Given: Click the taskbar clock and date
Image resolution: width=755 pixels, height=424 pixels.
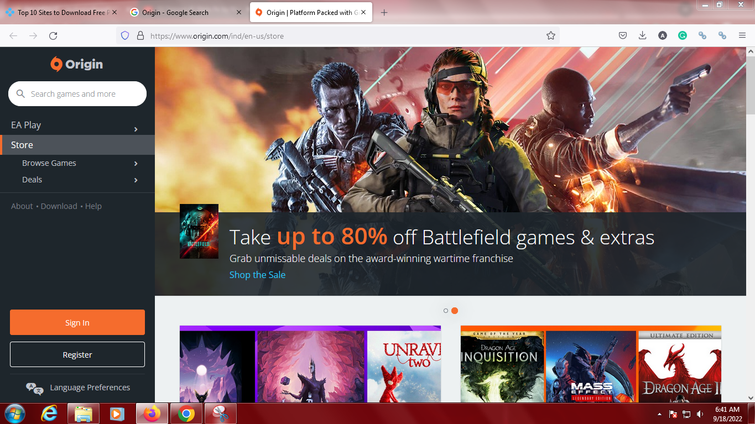Looking at the screenshot, I should 727,414.
